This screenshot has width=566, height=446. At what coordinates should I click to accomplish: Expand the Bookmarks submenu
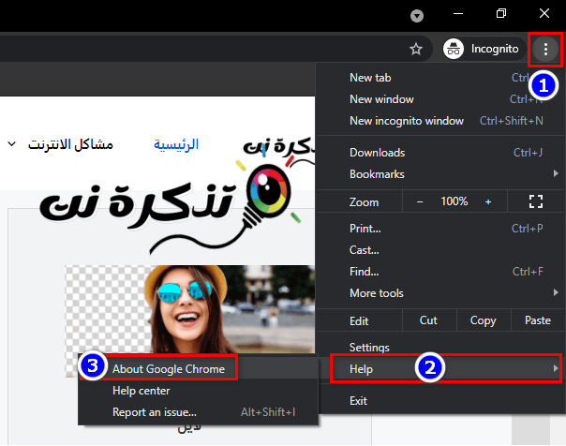(x=439, y=174)
